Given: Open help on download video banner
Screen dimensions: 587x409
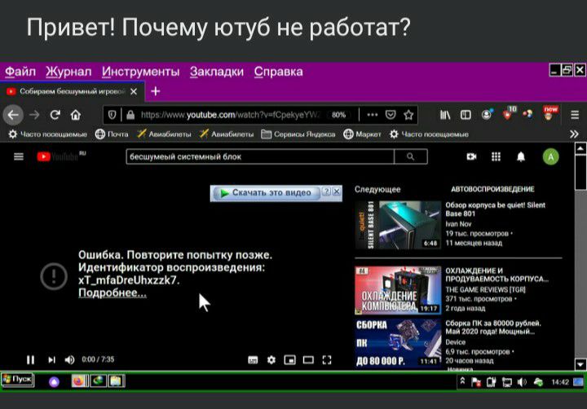Looking at the screenshot, I should click(x=326, y=191).
